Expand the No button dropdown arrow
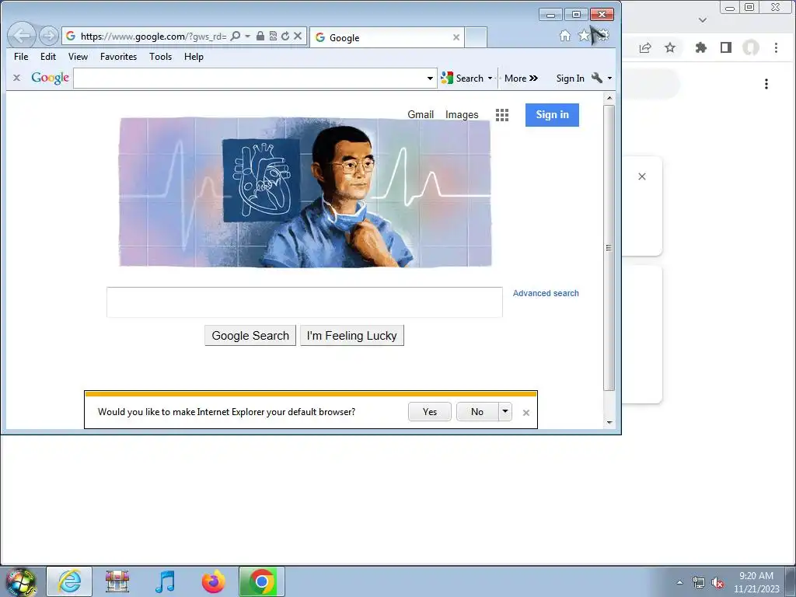This screenshot has width=796, height=597. (505, 412)
